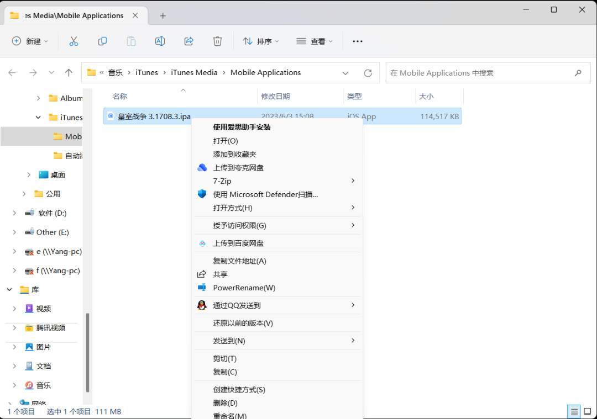
Task: Click the Copy icon in toolbar
Action: (102, 41)
